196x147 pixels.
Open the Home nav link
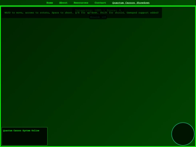tap(50, 3)
